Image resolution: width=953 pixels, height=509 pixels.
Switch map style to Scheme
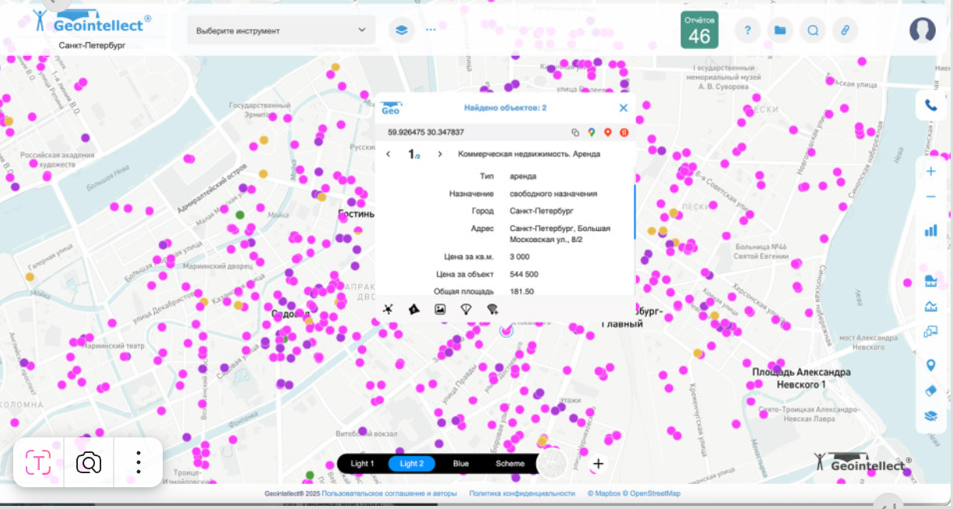click(510, 464)
